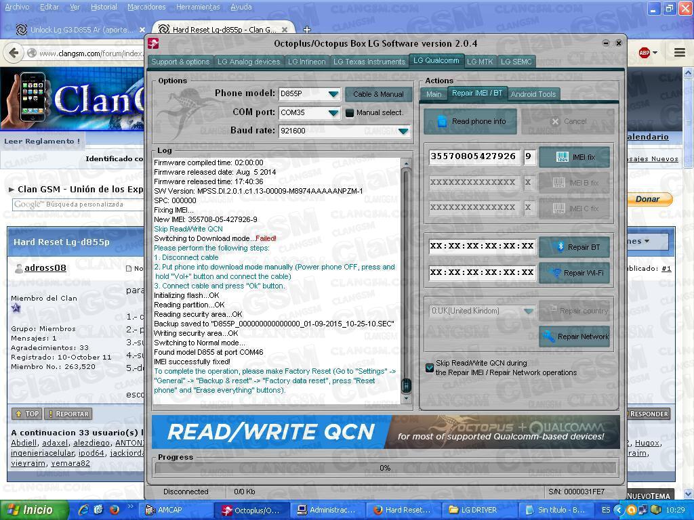Open the Android Tools tab

click(x=533, y=93)
